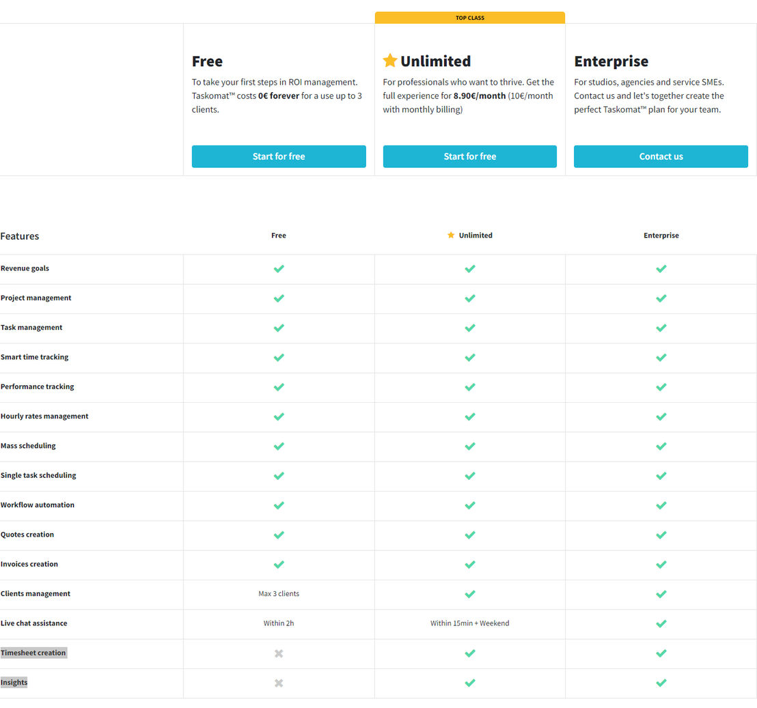Click Free checkmark for Project management
757x708 pixels.
(x=279, y=298)
